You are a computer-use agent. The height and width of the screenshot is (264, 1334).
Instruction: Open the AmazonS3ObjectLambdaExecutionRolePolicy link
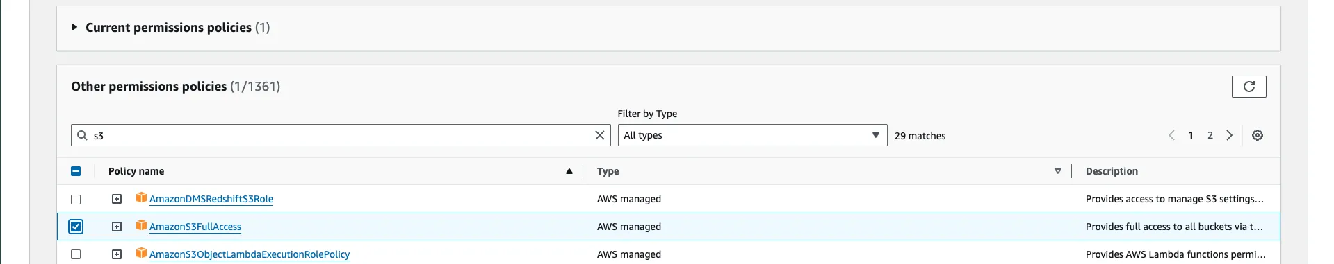pos(250,254)
